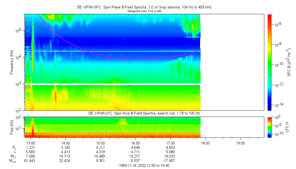The height and width of the screenshot is (169, 296).
Task: Click the LFC H color scale bar
Action: pos(269,127)
